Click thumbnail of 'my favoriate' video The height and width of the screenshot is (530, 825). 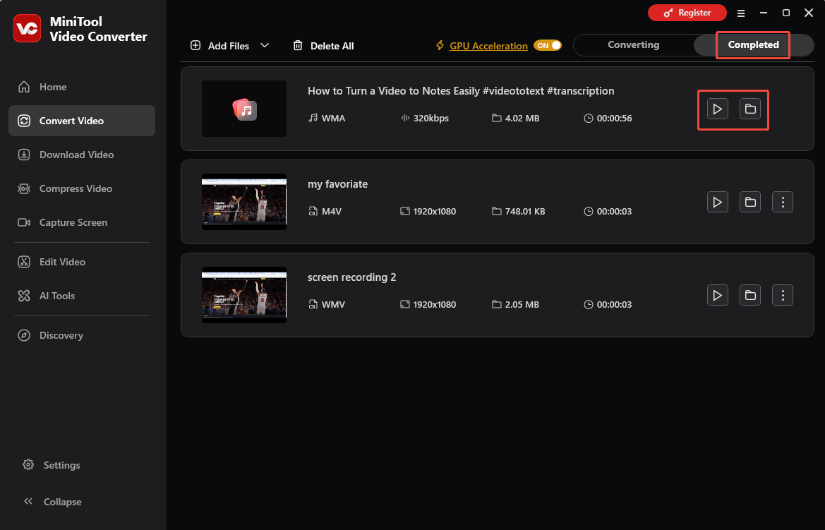click(244, 202)
